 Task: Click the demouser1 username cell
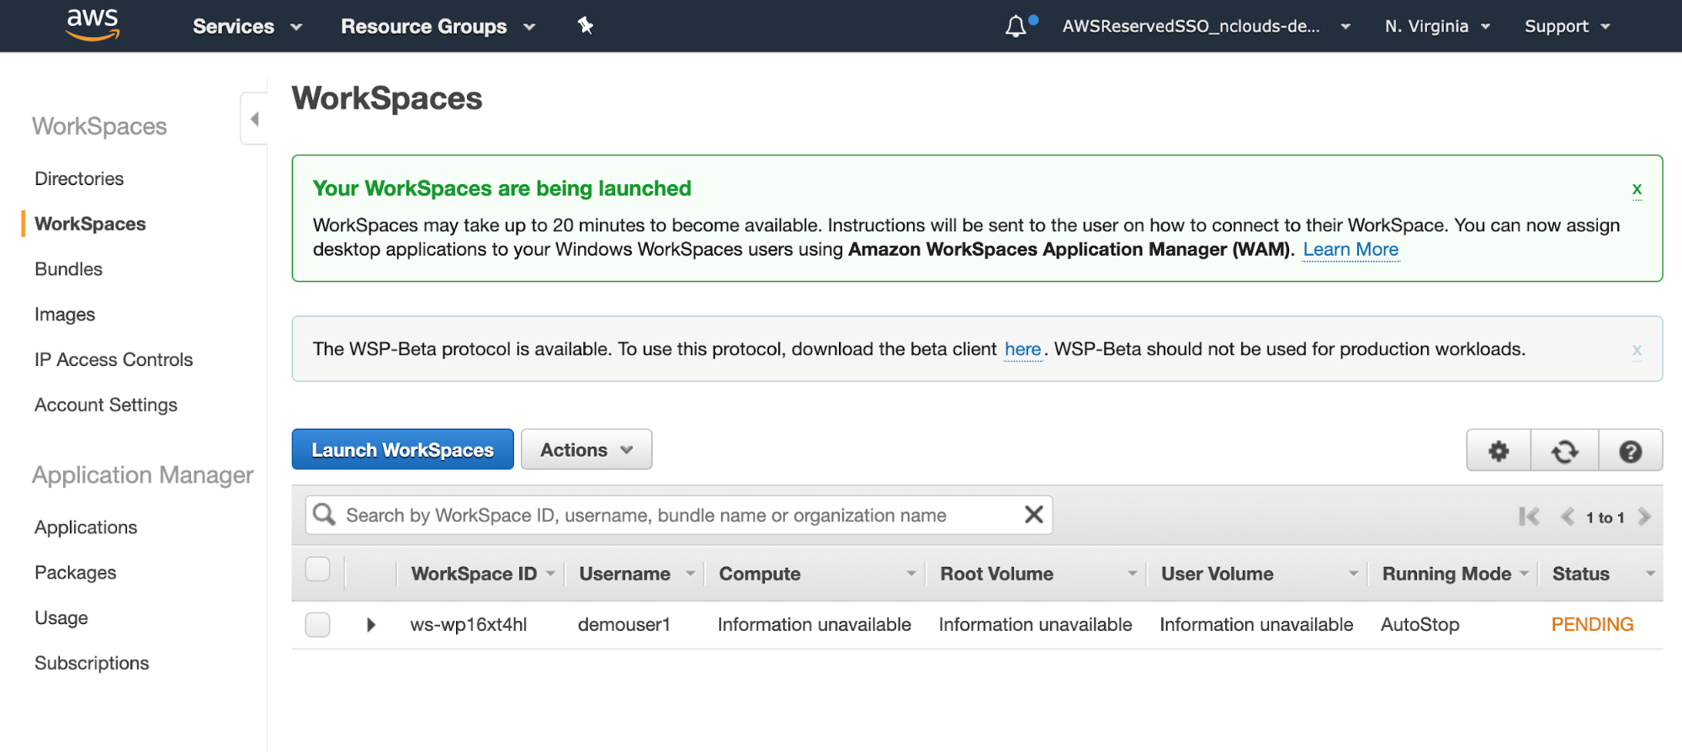(x=624, y=625)
